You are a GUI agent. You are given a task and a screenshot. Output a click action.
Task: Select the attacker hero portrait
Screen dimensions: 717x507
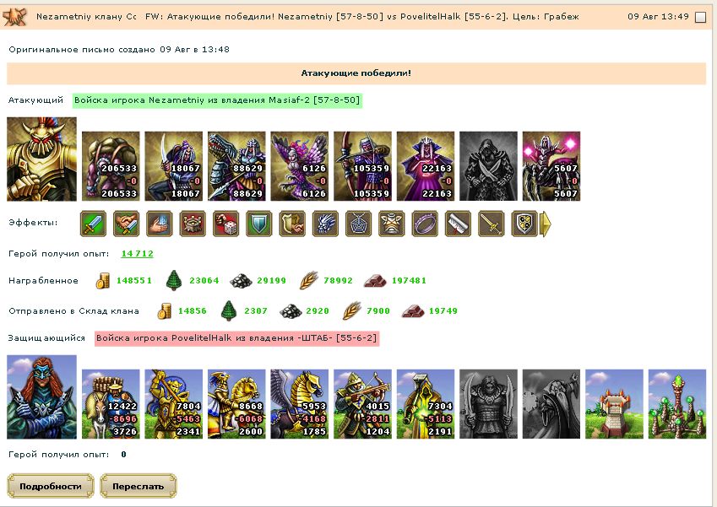(x=41, y=159)
